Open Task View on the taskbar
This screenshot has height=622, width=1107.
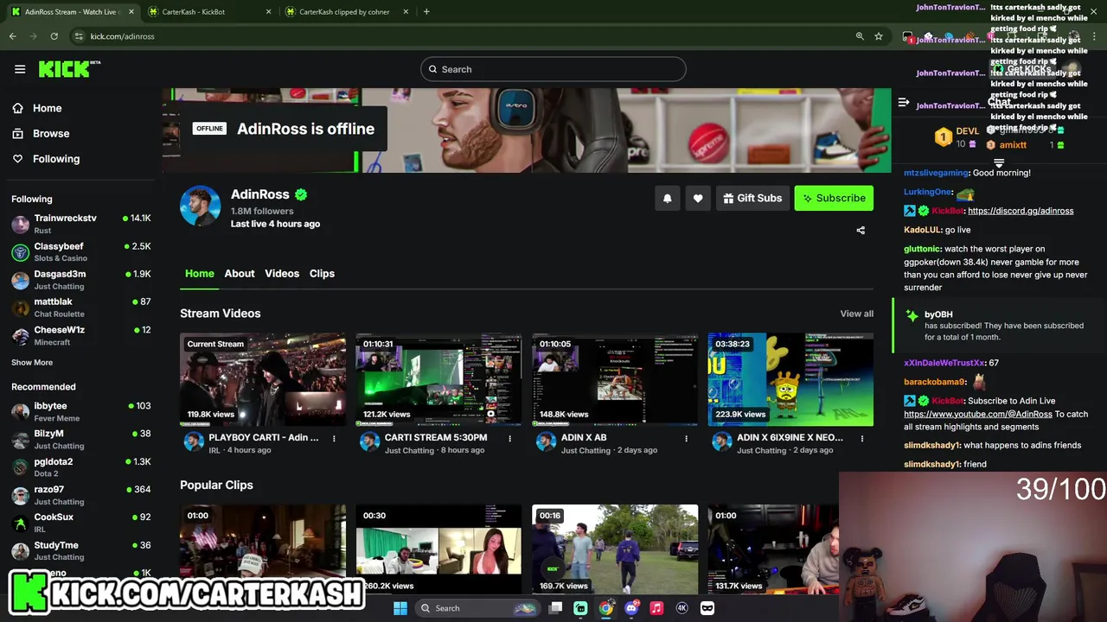click(556, 608)
